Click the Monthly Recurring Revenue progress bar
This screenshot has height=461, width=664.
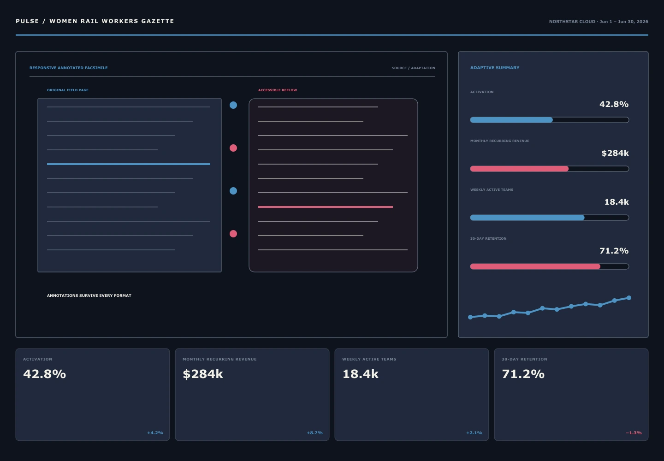(x=550, y=169)
